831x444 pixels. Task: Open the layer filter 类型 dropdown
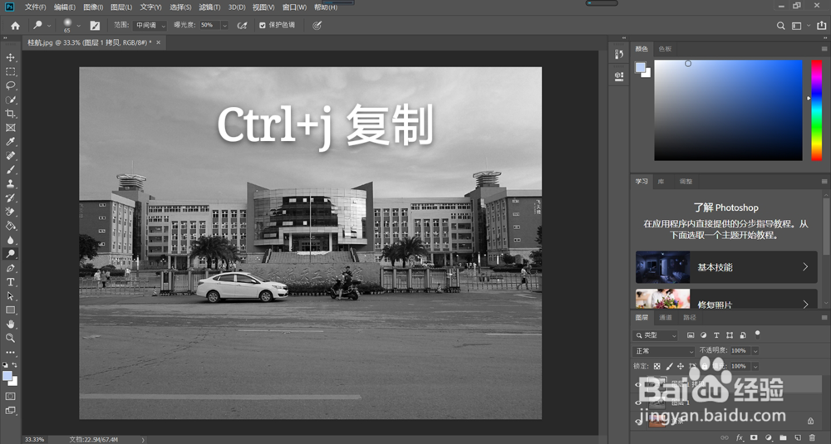(x=655, y=335)
